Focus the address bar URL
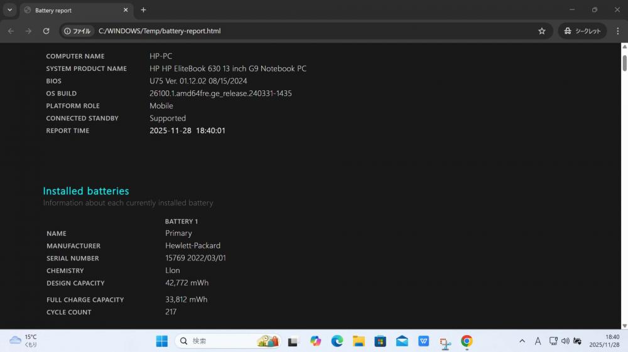 [160, 31]
